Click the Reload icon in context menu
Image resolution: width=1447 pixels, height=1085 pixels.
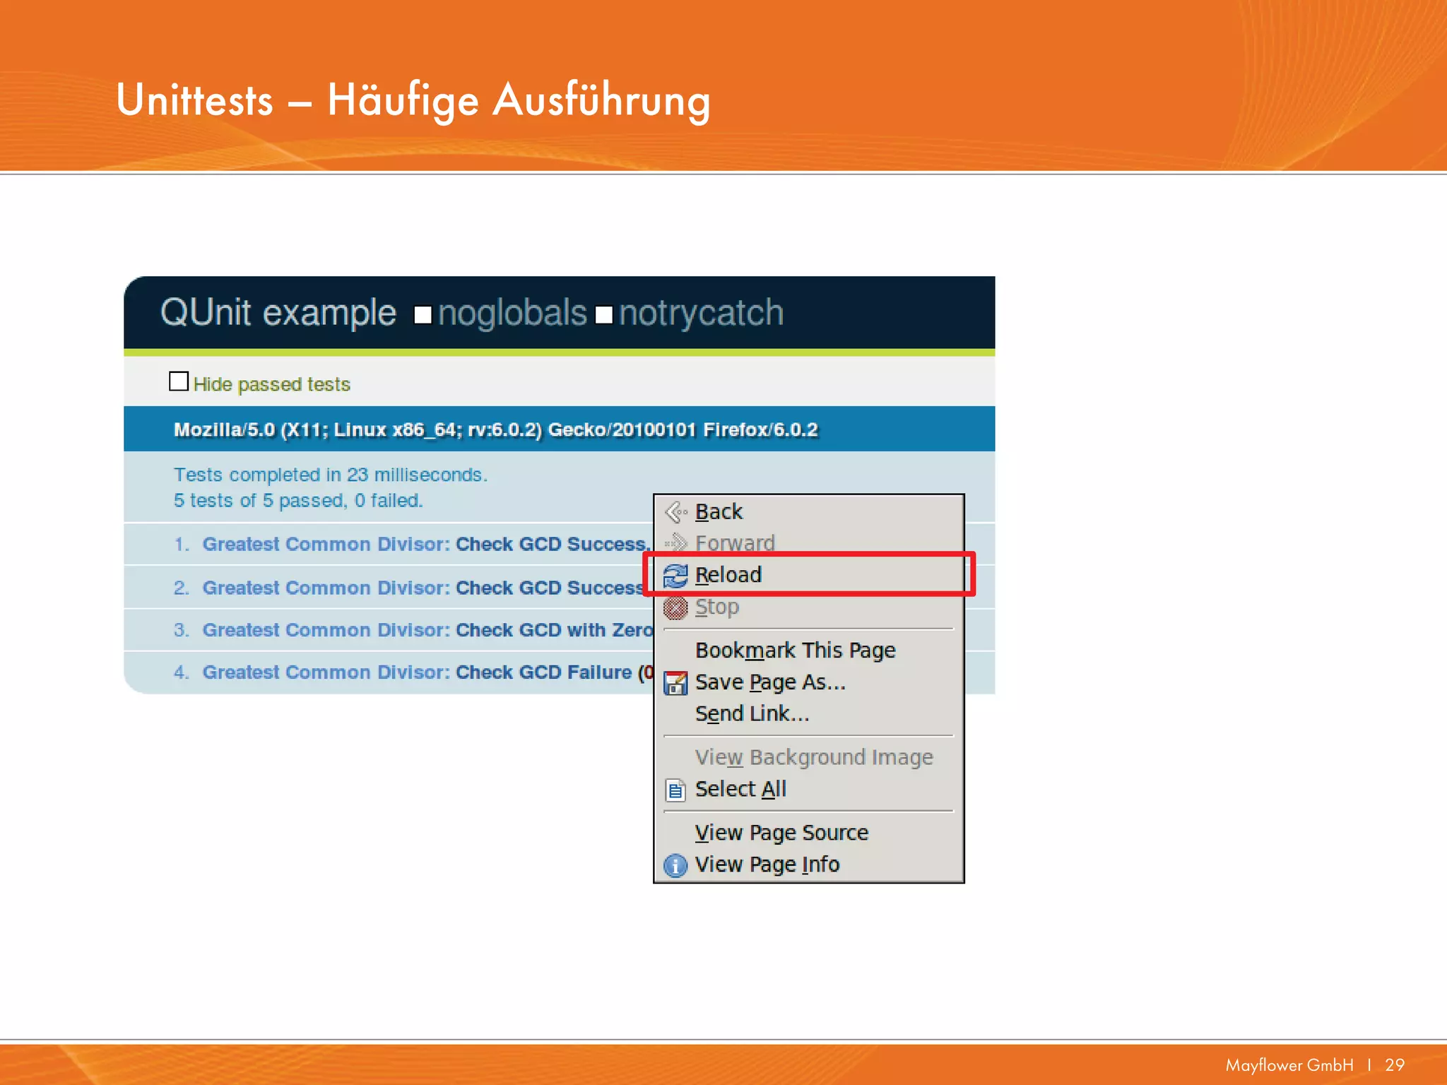675,575
